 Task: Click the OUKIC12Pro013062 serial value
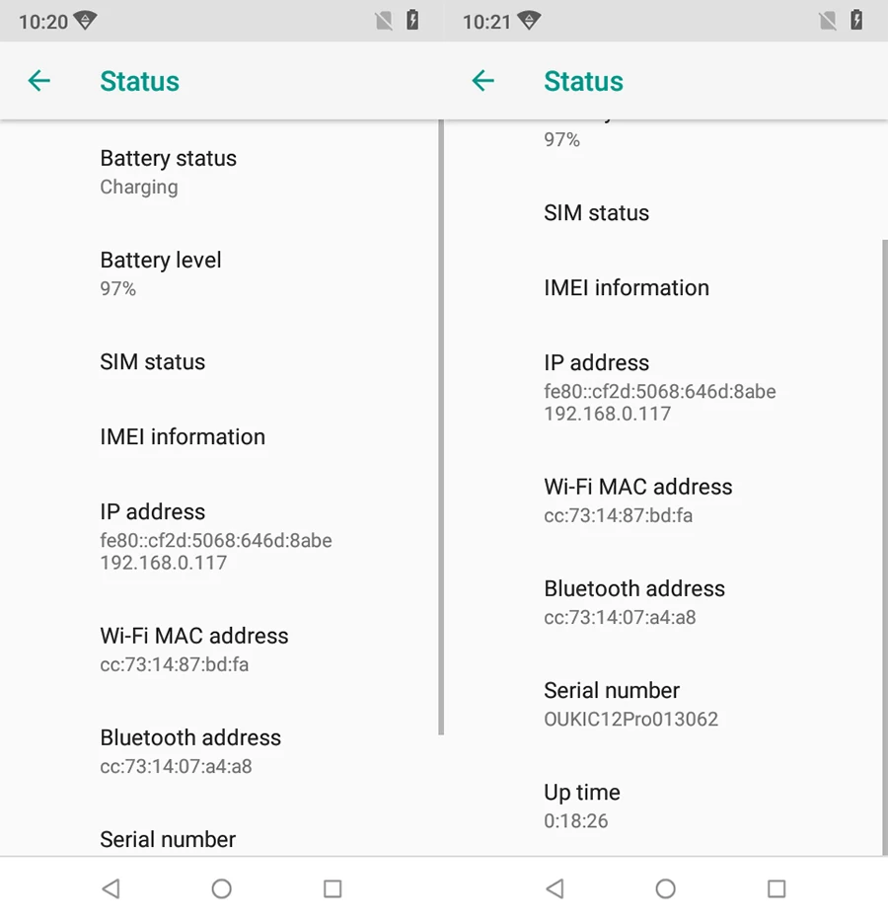point(631,719)
